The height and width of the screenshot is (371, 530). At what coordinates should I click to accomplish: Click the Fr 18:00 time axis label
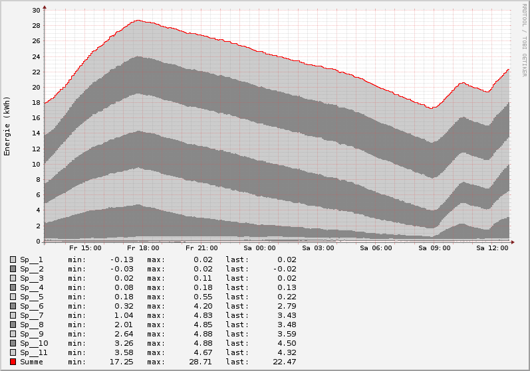[x=144, y=248]
